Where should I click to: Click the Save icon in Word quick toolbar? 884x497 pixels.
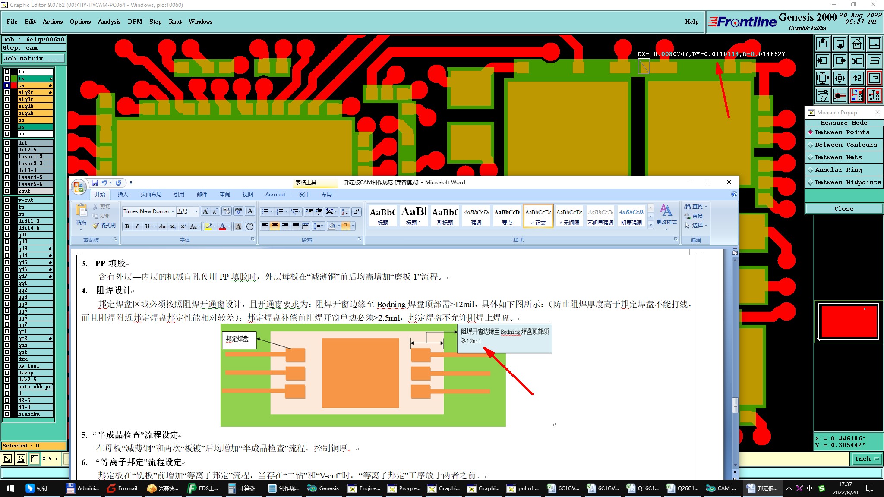95,183
